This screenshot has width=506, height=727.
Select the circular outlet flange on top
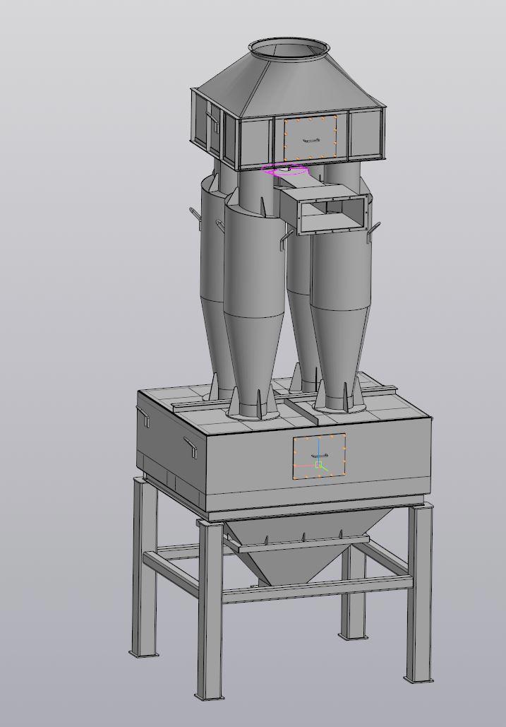pos(289,49)
